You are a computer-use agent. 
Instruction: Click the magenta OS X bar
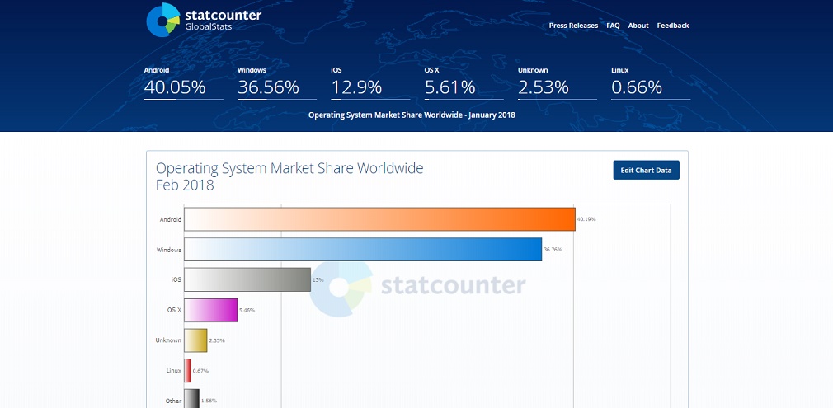211,310
